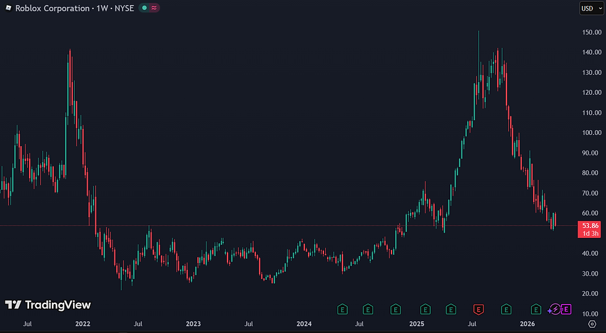606x333 pixels.
Task: Click the green market status dot indicator
Action: [x=145, y=7]
